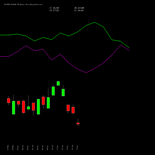
Task: Select the low value L: 14.45
Action: pos(79,11)
